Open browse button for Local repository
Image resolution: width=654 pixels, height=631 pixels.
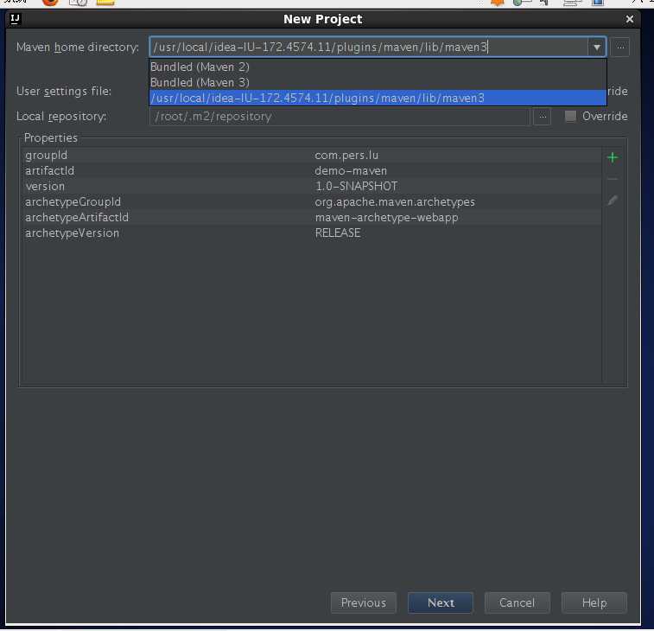(543, 117)
